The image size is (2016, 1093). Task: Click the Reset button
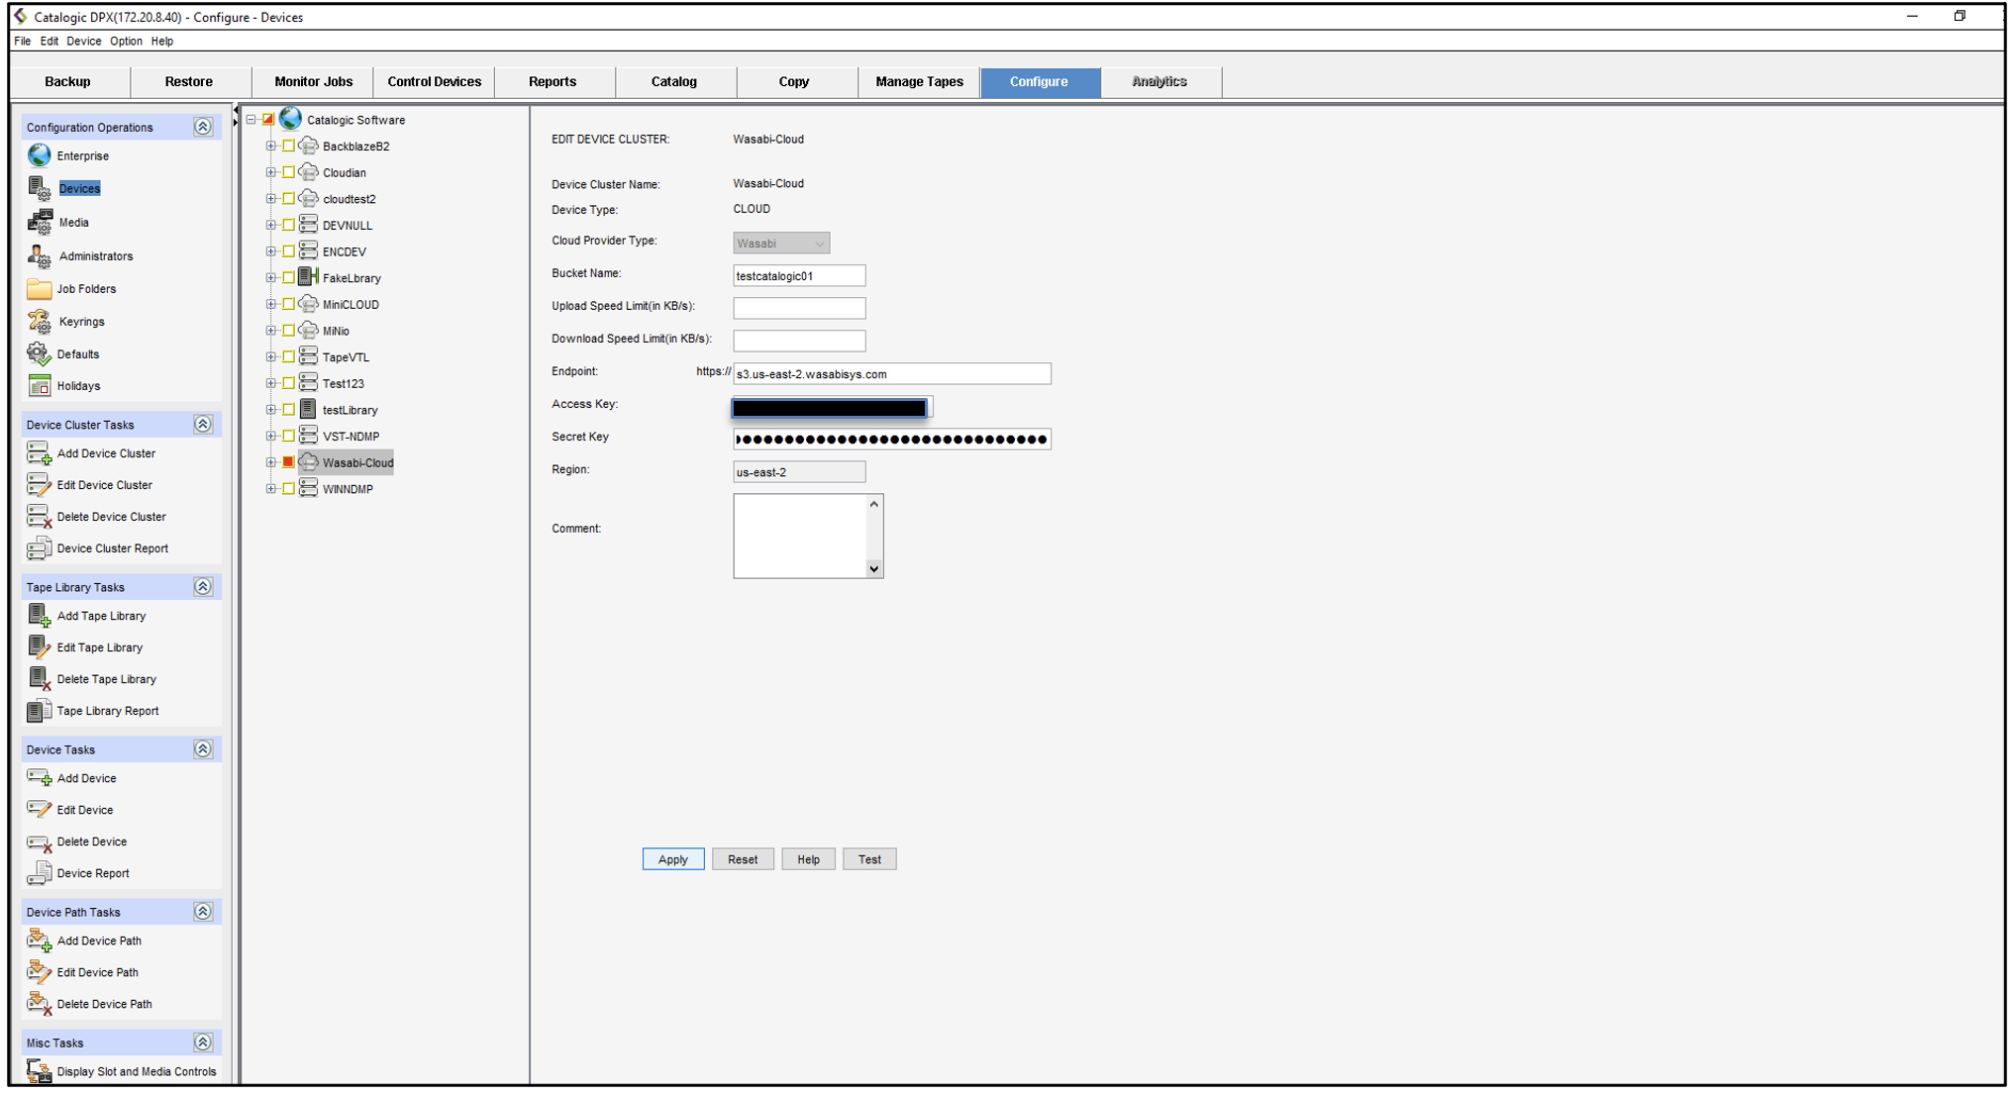click(x=743, y=859)
